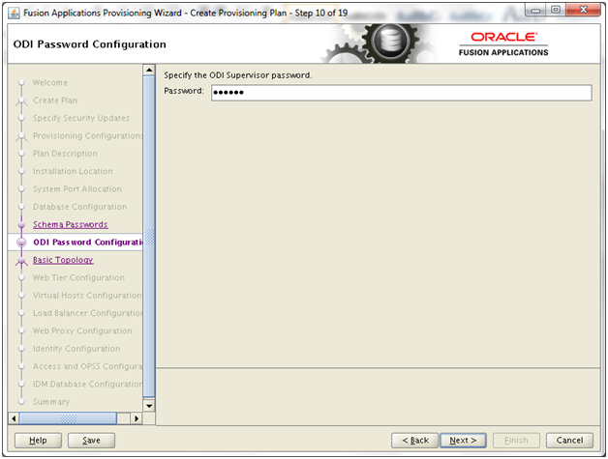Focus the ODI Supervisor Password field
Image resolution: width=608 pixels, height=459 pixels.
pos(402,93)
